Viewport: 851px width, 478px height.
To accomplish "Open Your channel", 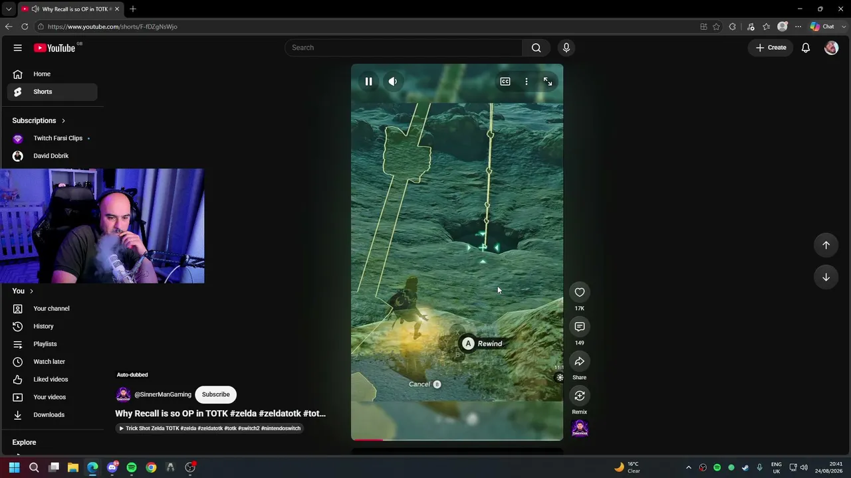I will click(52, 309).
